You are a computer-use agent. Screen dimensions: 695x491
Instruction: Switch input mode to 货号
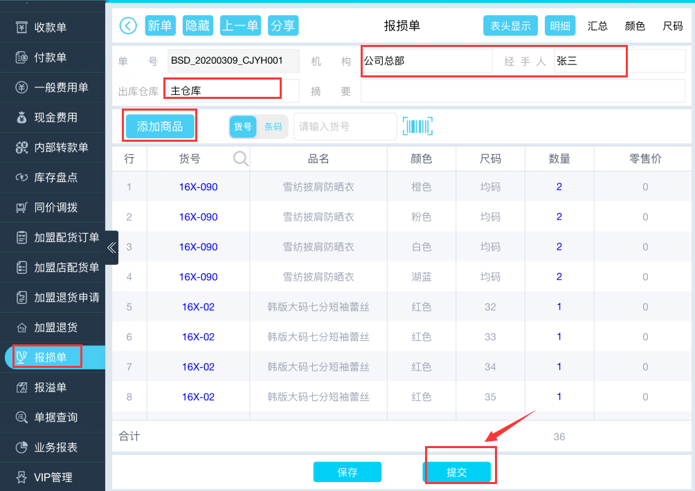pos(243,127)
